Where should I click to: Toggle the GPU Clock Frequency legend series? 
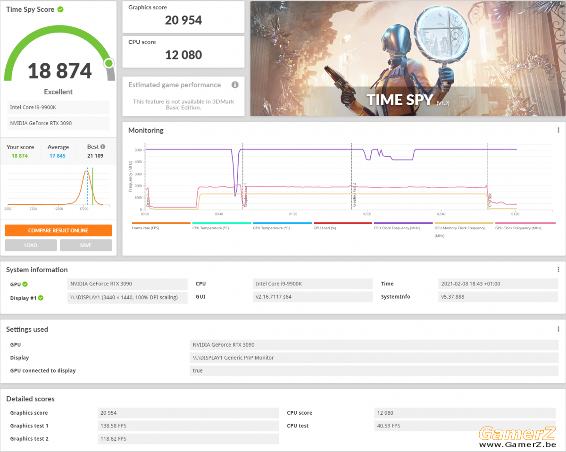pos(525,227)
